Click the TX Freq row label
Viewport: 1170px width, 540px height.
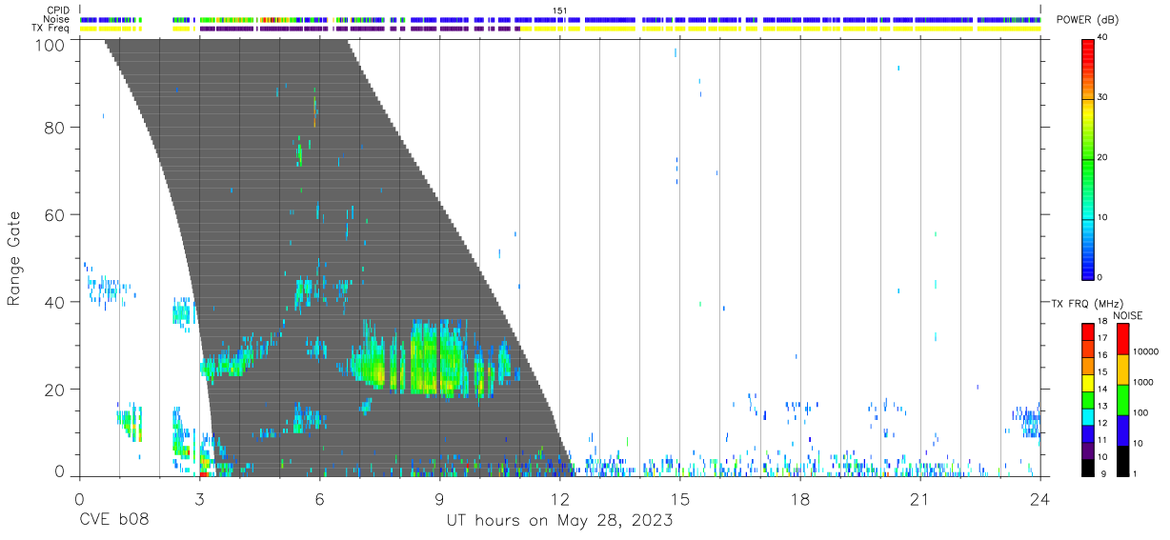pyautogui.click(x=51, y=29)
